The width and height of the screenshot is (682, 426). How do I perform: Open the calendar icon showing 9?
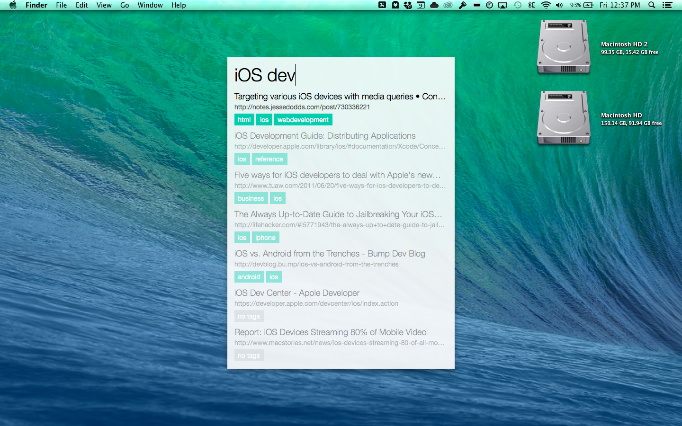click(x=421, y=5)
